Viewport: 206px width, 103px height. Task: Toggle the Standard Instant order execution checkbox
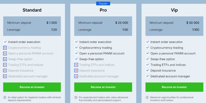(5, 42)
